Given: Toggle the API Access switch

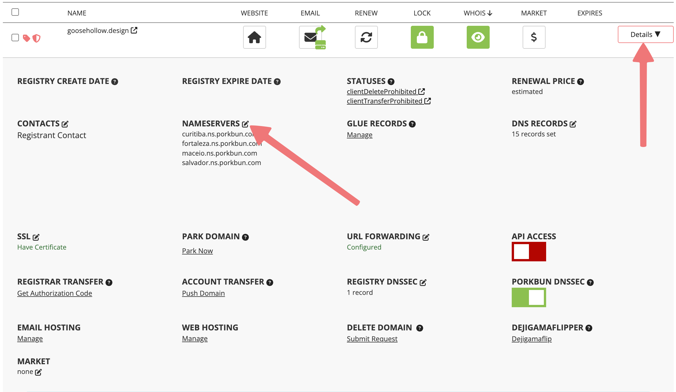Looking at the screenshot, I should click(x=529, y=252).
